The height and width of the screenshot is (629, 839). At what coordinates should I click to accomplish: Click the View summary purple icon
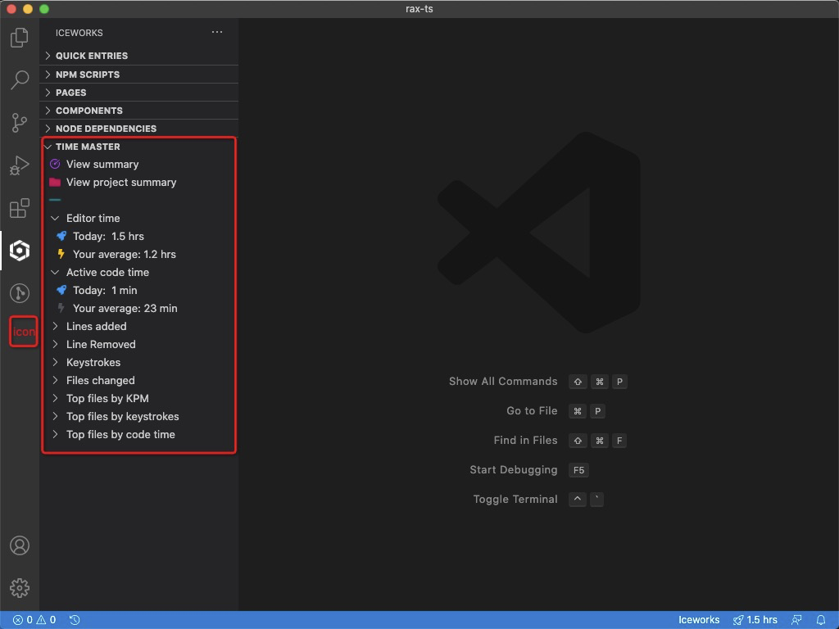pos(54,164)
